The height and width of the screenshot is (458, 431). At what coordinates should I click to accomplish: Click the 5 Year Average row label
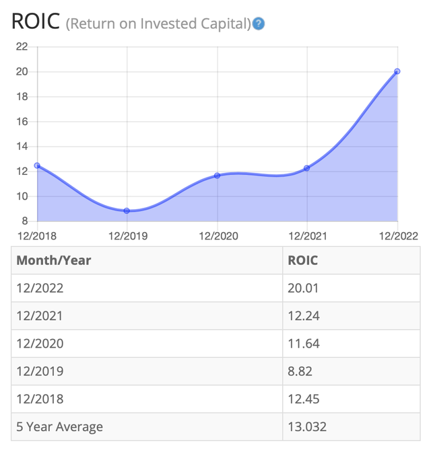coord(60,426)
